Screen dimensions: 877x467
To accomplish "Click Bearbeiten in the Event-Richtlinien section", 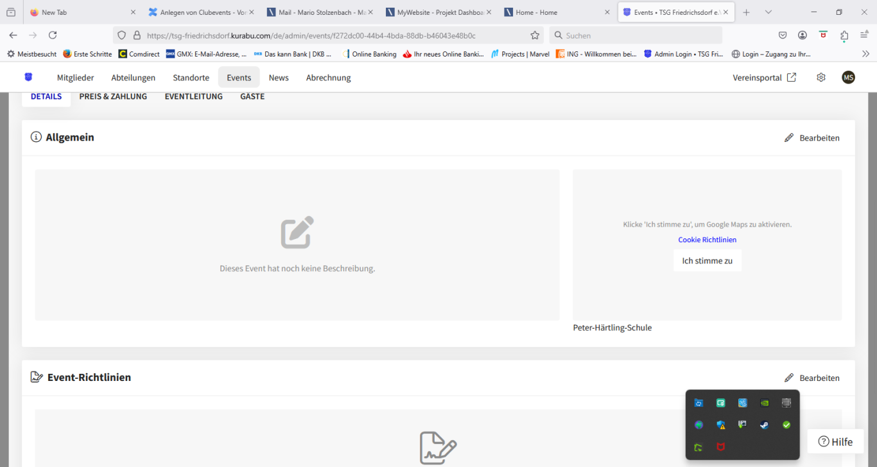I will 812,378.
